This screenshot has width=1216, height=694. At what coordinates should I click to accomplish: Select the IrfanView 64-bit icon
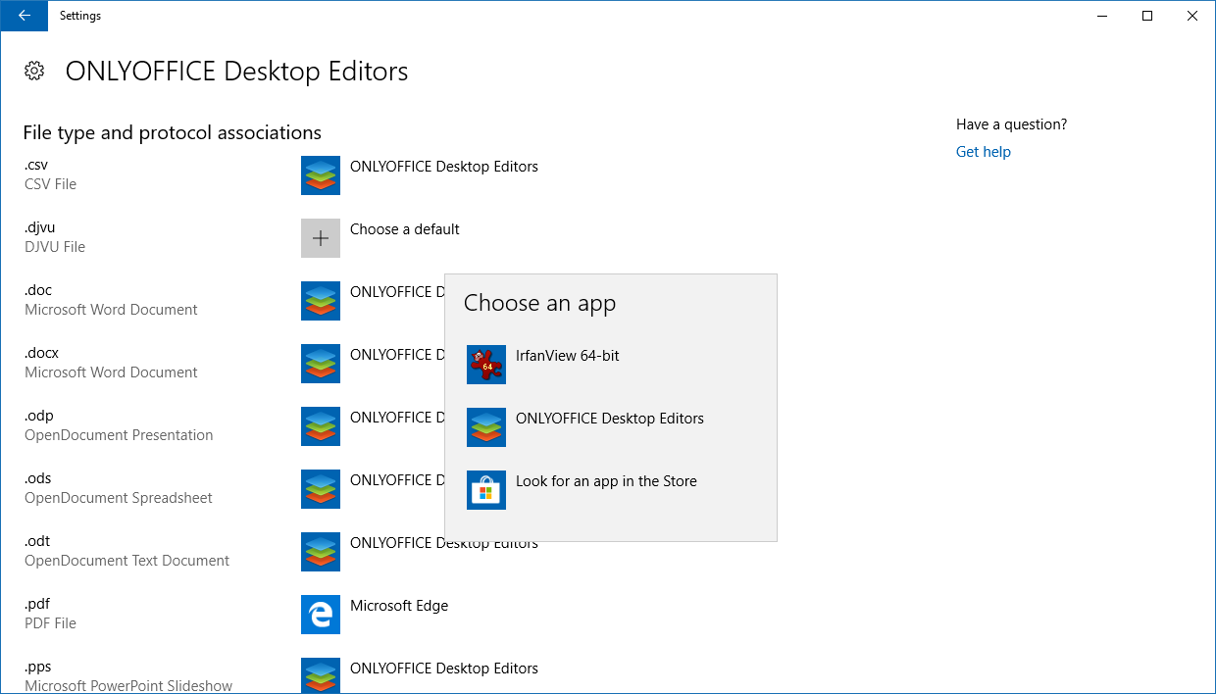[x=486, y=365]
